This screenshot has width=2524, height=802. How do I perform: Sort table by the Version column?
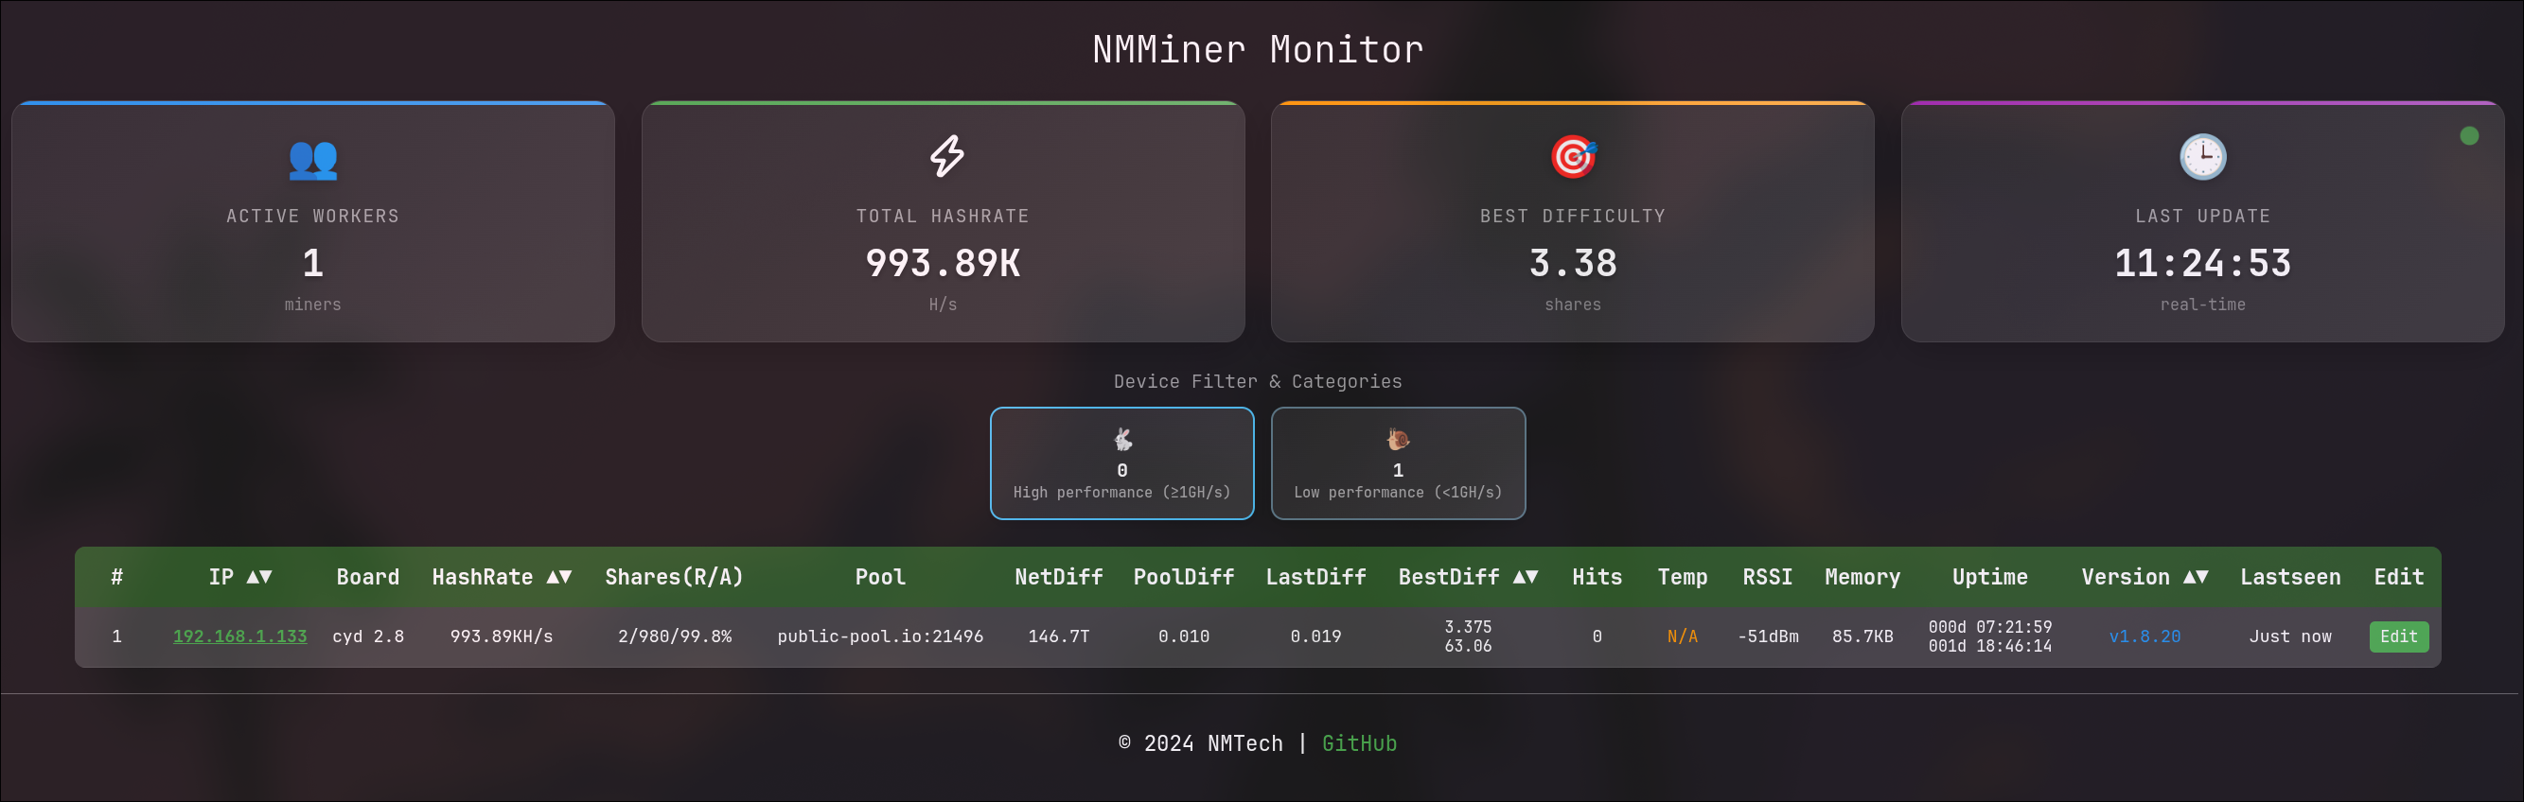tap(2144, 577)
